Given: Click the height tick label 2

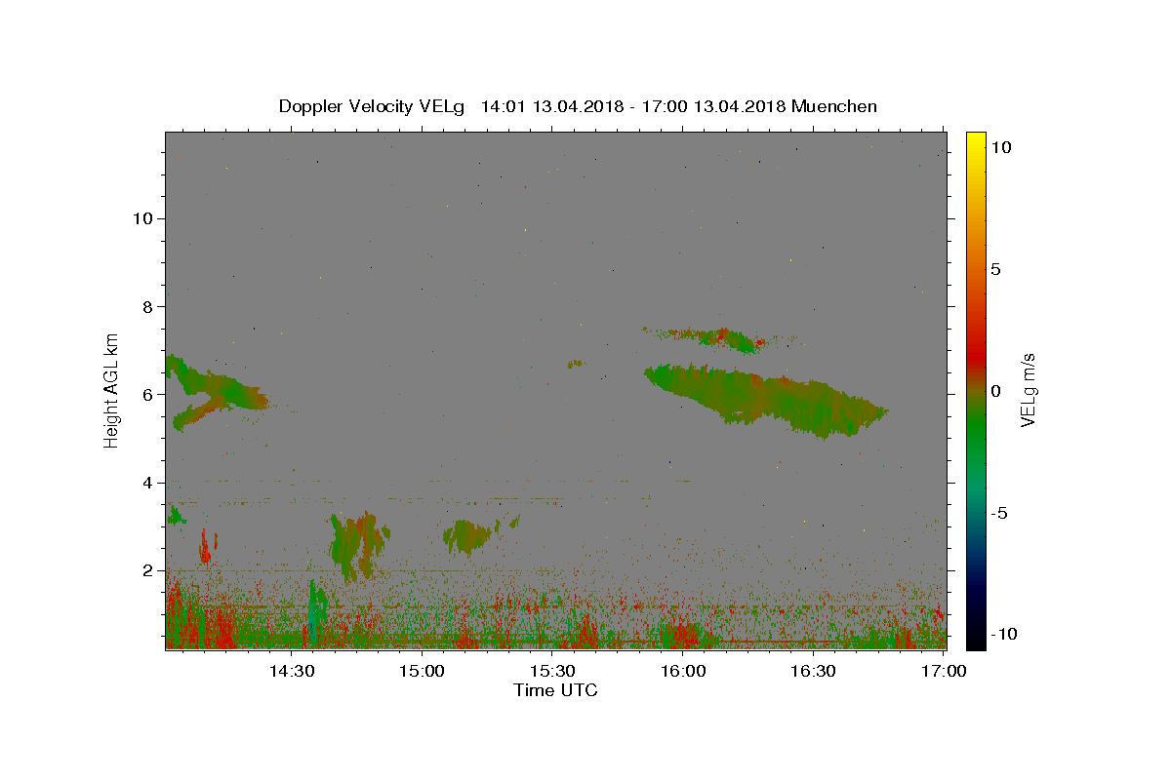Looking at the screenshot, I should [x=146, y=570].
